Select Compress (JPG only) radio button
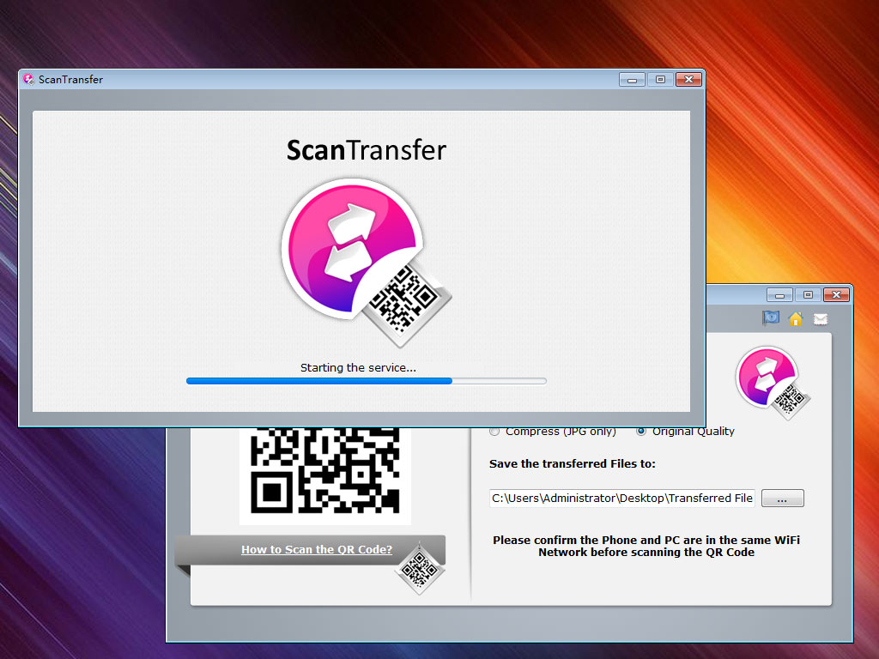Viewport: 879px width, 659px height. click(494, 432)
